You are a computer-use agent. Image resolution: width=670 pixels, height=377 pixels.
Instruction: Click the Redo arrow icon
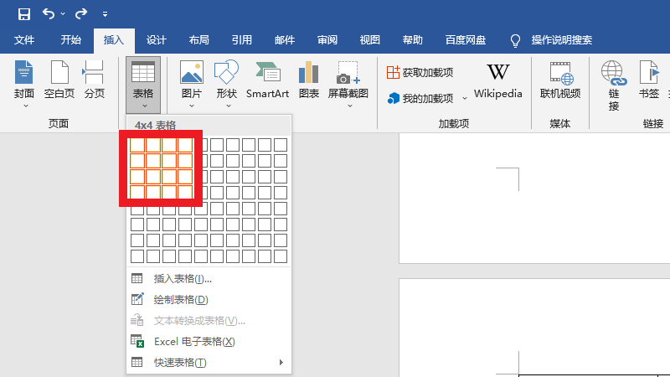(81, 13)
